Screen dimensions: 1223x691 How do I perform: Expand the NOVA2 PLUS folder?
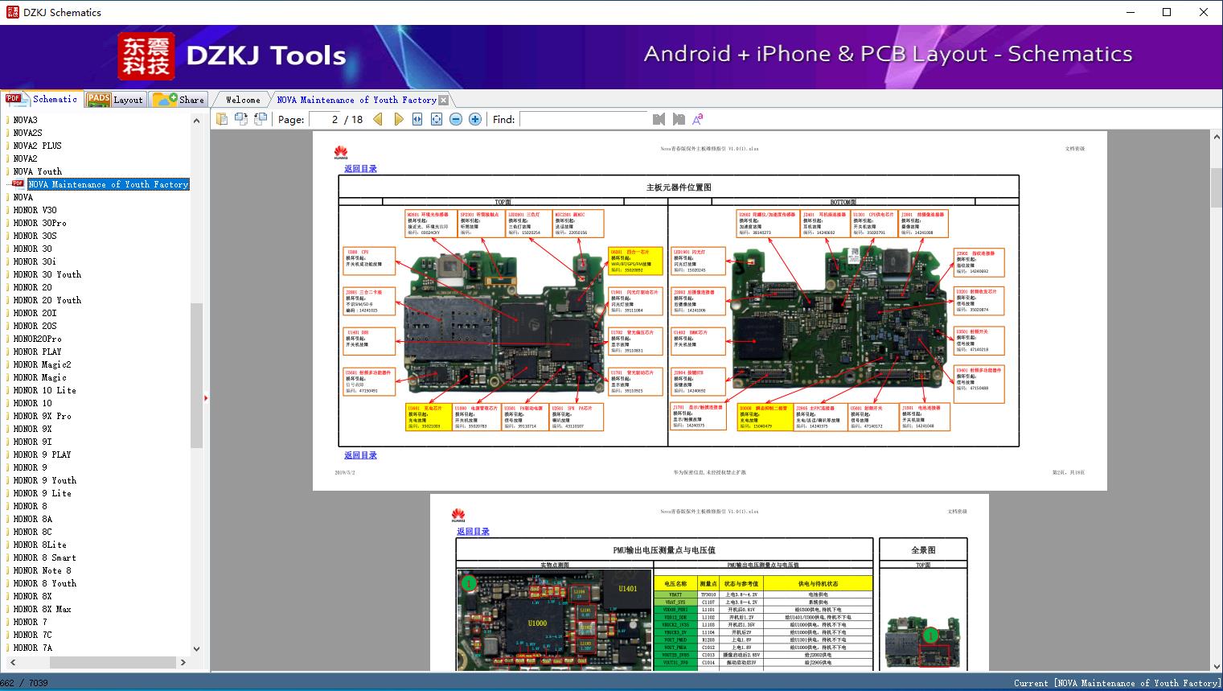coord(37,146)
